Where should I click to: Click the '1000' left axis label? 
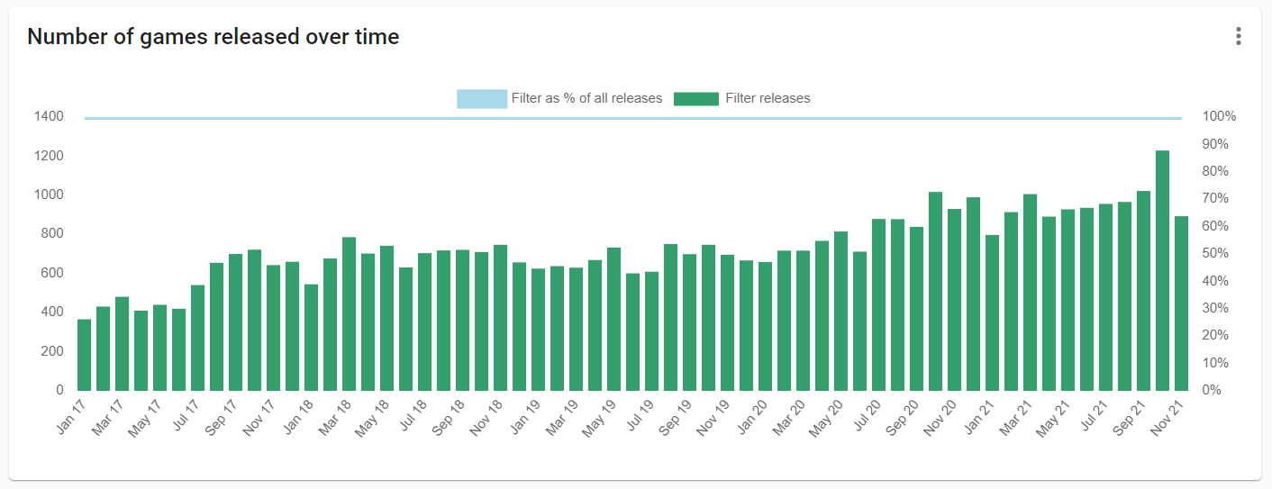(49, 195)
